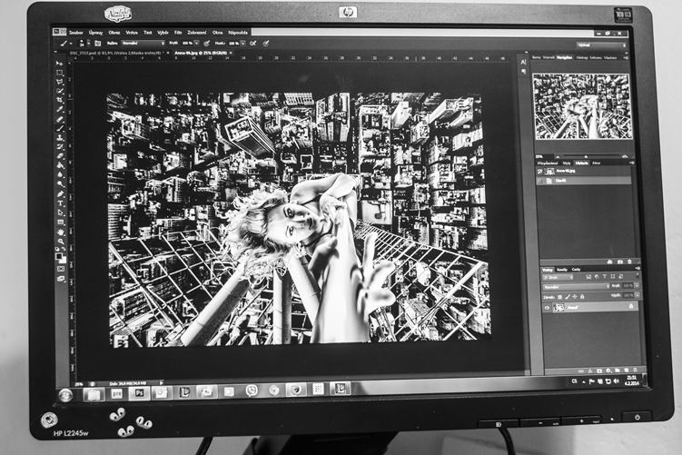
Task: Open the Úpravy menu
Action: (95, 33)
